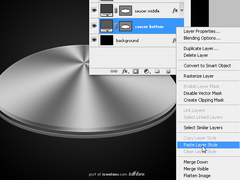Screen dimensions: 240x180
Task: Open the fx add layer style button
Action: point(125,71)
